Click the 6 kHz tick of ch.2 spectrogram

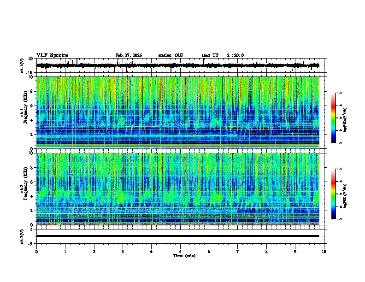[x=32, y=182]
